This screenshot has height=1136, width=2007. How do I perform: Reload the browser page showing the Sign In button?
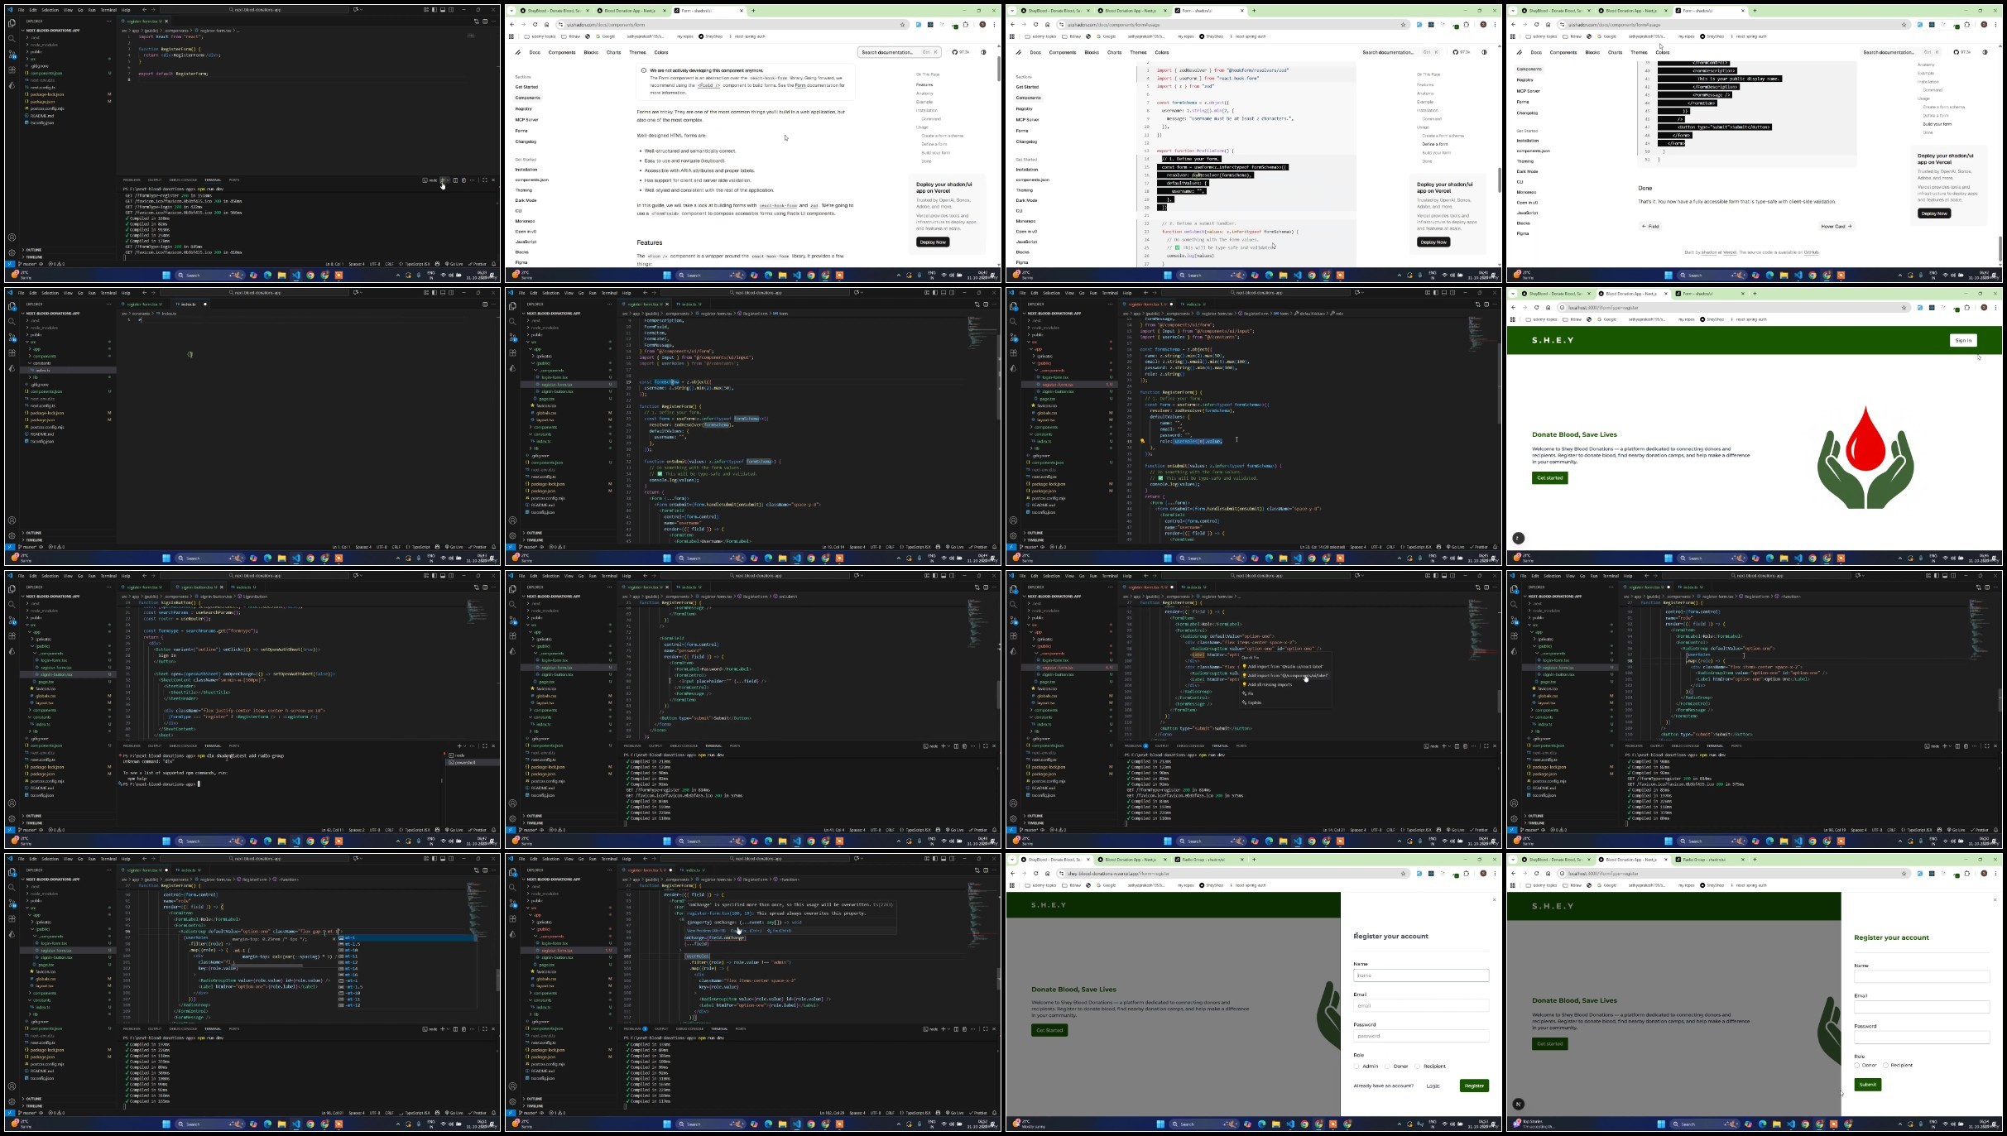click(1536, 307)
